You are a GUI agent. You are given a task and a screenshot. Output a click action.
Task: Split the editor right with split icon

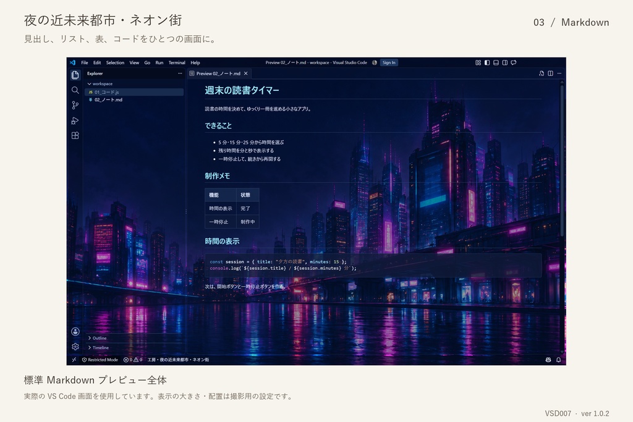(550, 74)
